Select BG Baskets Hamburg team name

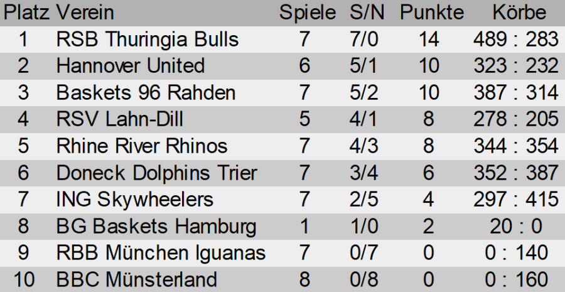click(156, 226)
